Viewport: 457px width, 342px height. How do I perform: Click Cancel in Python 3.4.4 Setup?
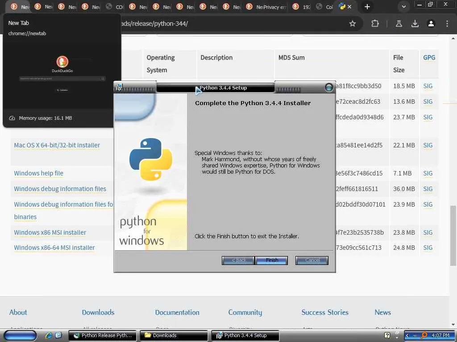point(312,260)
